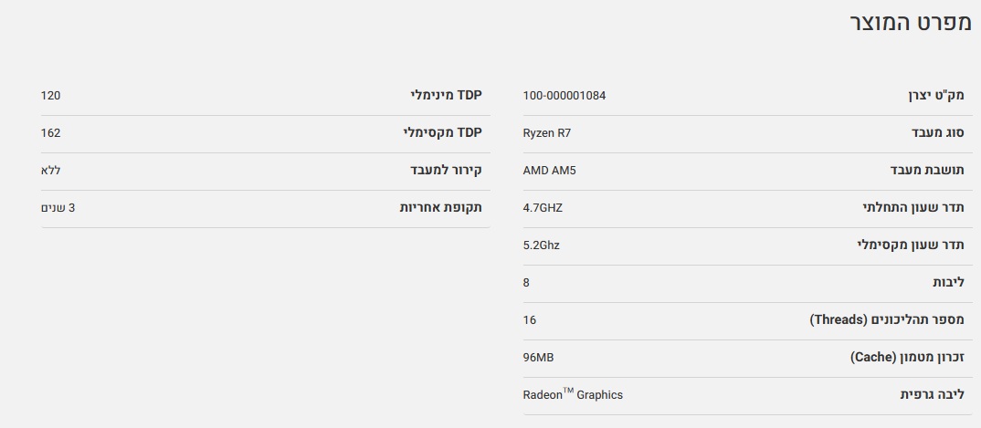Click the AMD AM5 socket value
The height and width of the screenshot is (428, 981).
point(549,171)
